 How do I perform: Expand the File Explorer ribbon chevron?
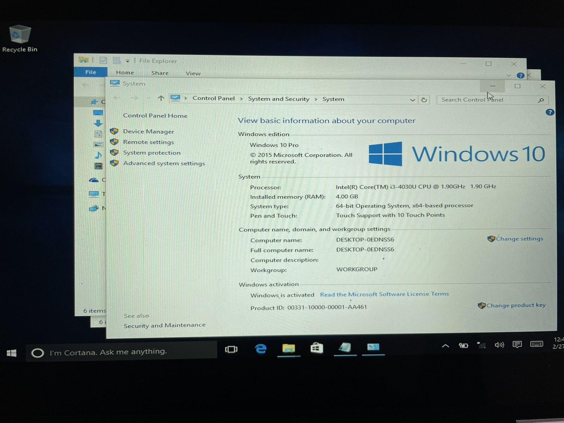[508, 75]
